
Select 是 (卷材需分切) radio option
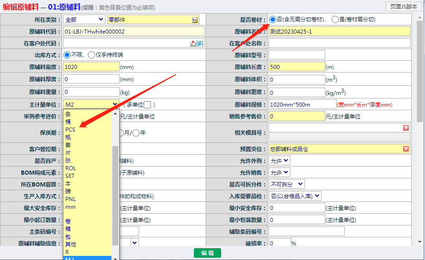click(335, 20)
